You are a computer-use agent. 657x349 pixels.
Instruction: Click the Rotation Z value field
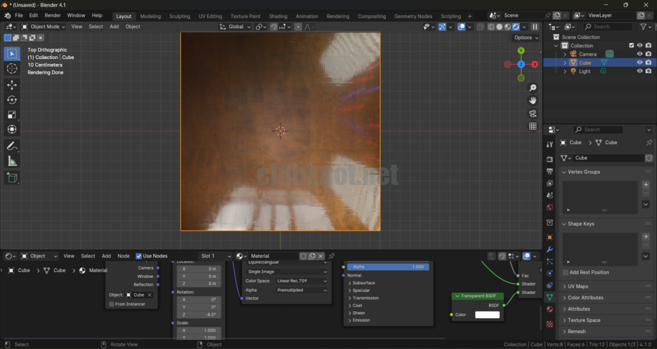pyautogui.click(x=199, y=314)
